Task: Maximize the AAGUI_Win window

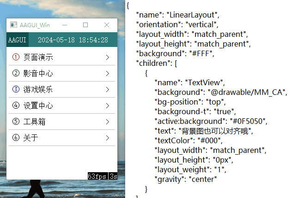Action: (x=85, y=25)
